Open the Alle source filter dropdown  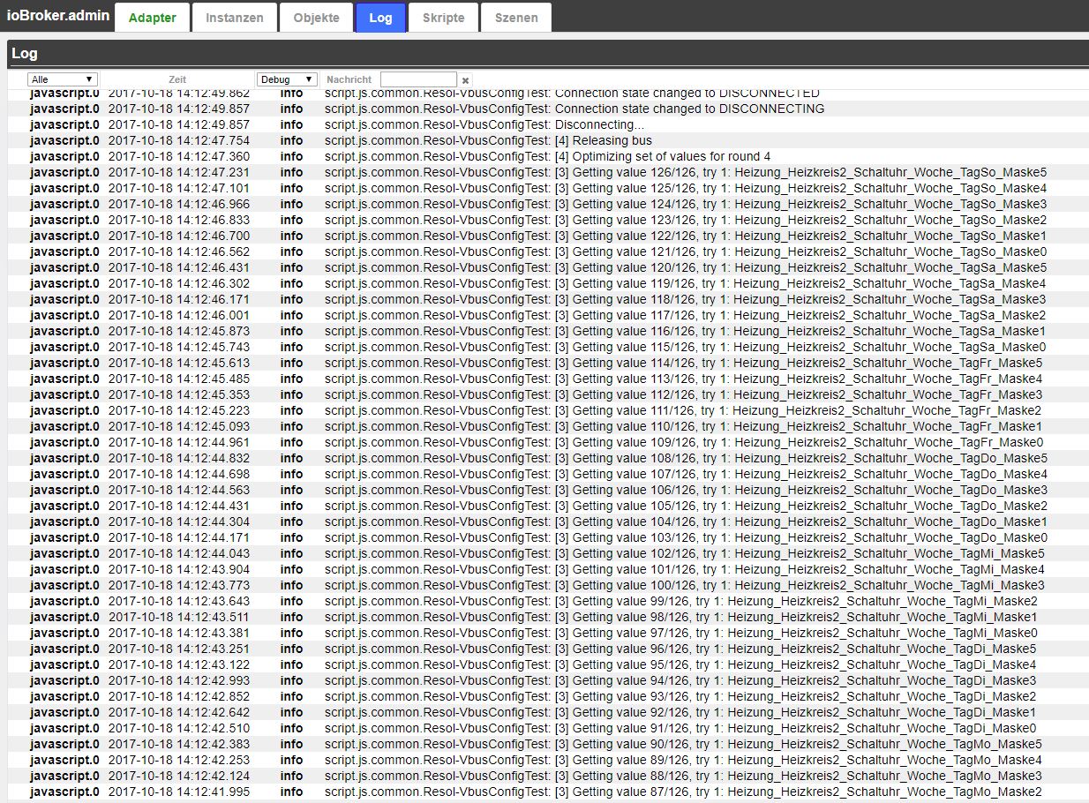coord(62,79)
